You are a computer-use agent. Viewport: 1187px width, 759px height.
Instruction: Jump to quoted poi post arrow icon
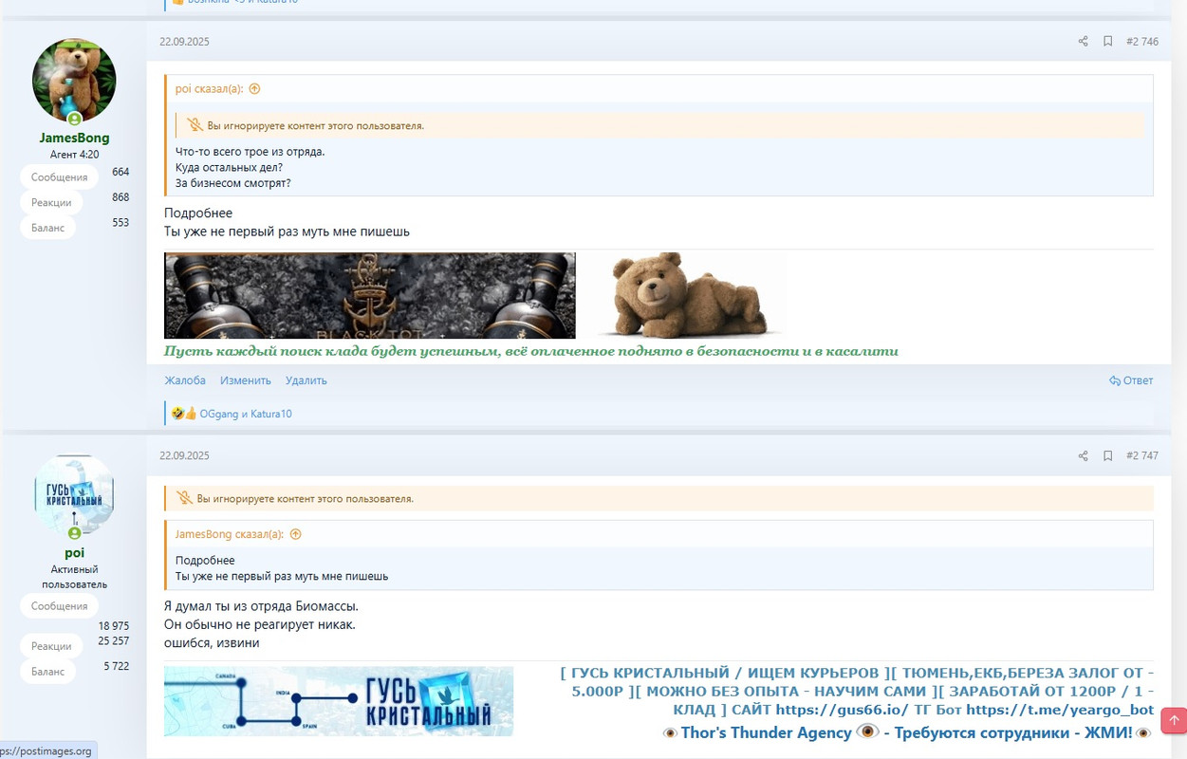click(x=254, y=89)
